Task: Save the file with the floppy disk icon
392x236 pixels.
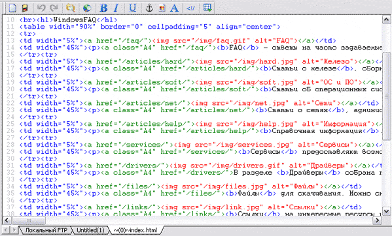Action: coord(25,8)
